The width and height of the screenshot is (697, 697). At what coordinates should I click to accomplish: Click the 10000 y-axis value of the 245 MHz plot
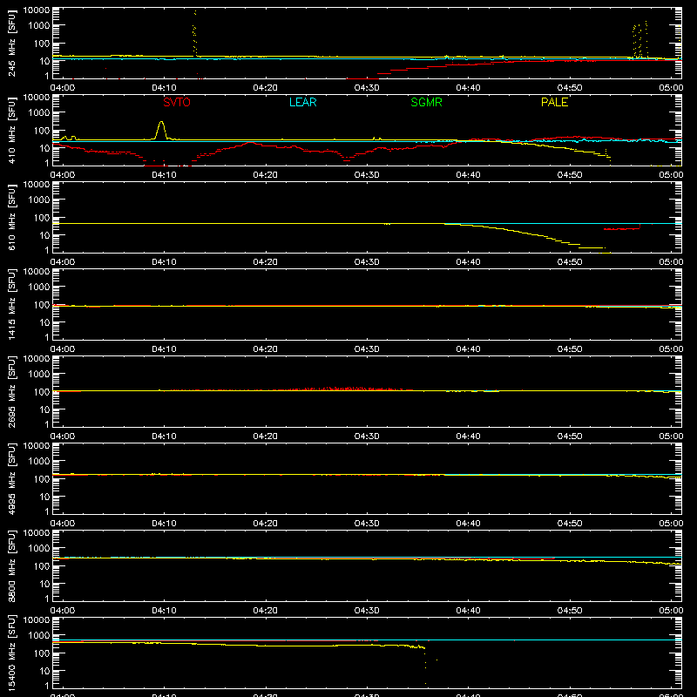coord(37,10)
